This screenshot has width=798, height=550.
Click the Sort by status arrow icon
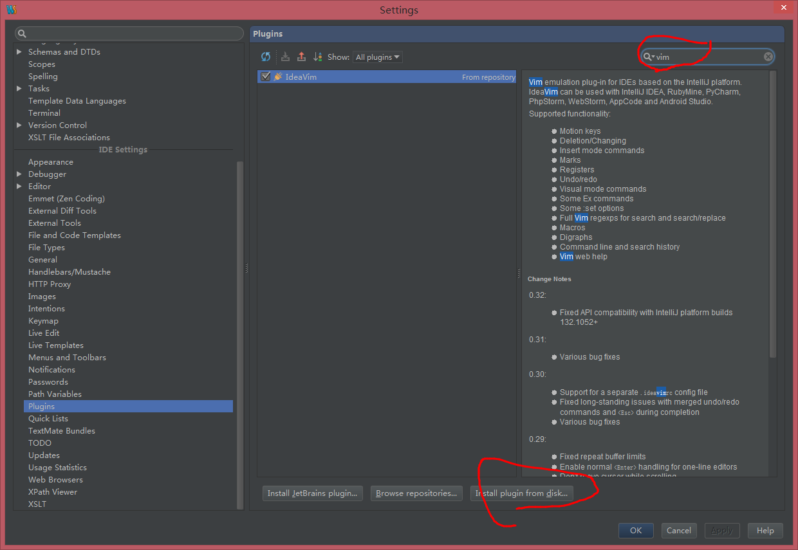tap(317, 57)
